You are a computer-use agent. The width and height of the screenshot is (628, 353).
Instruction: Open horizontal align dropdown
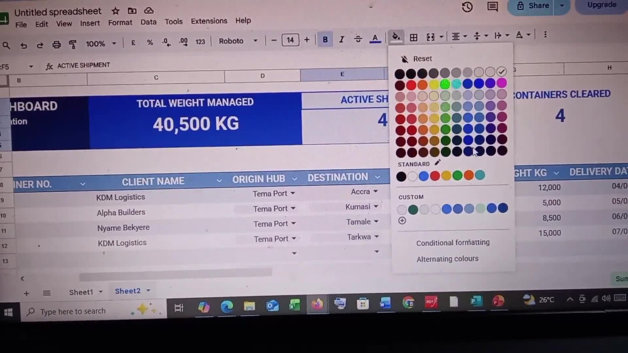point(459,36)
